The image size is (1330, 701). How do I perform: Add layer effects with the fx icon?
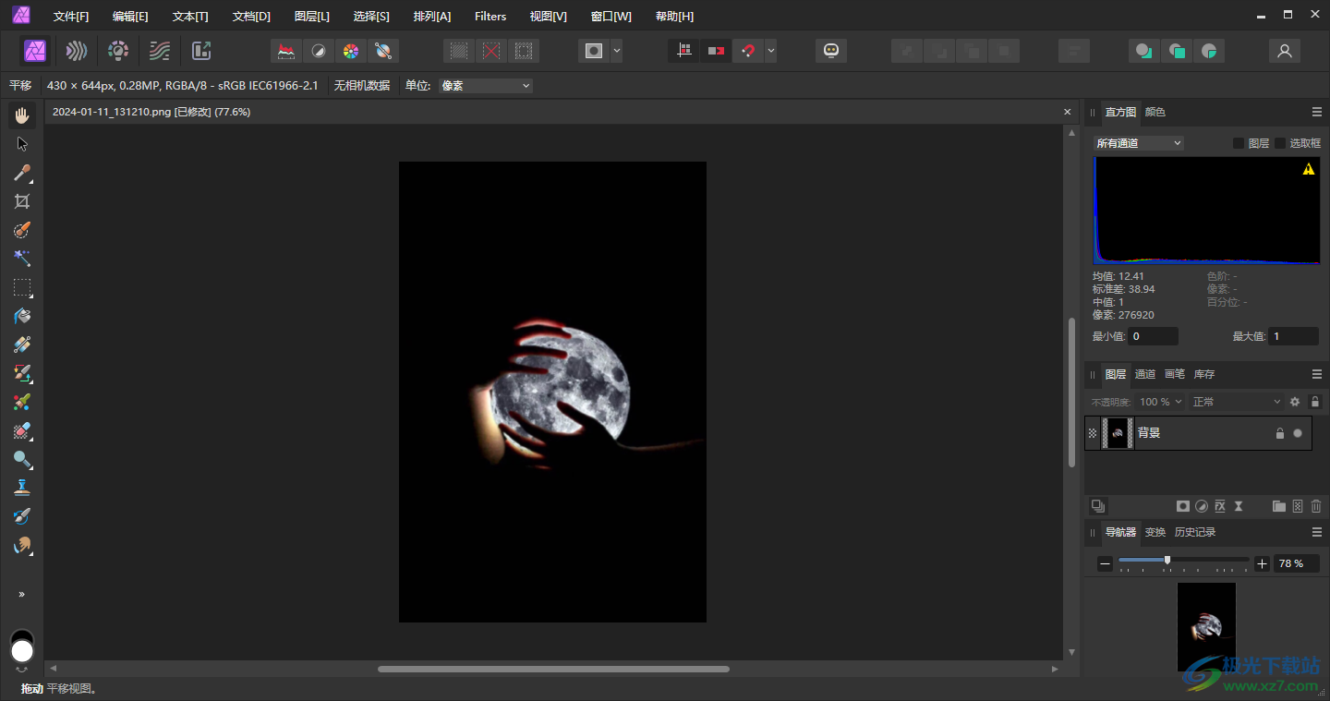[x=1220, y=506]
